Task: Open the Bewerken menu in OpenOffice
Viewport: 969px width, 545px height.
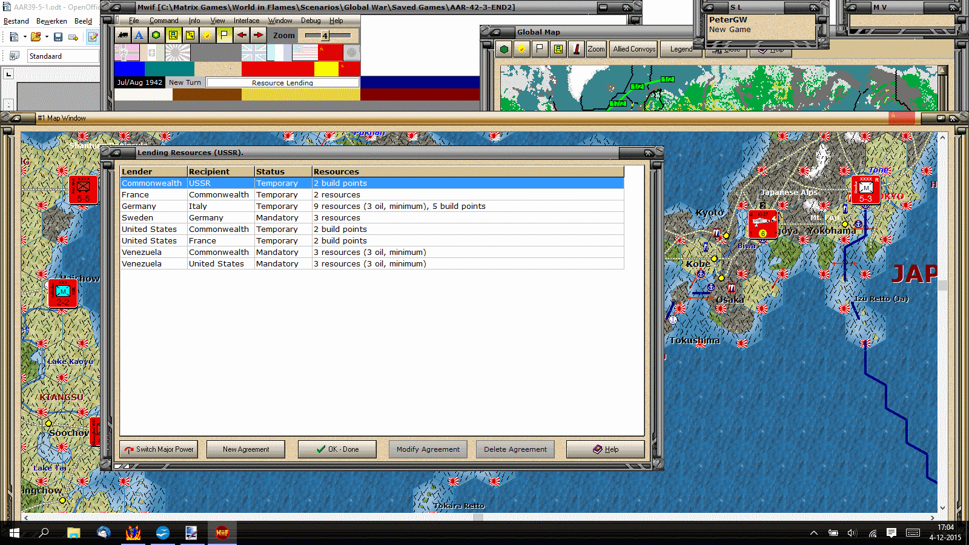Action: click(x=51, y=21)
